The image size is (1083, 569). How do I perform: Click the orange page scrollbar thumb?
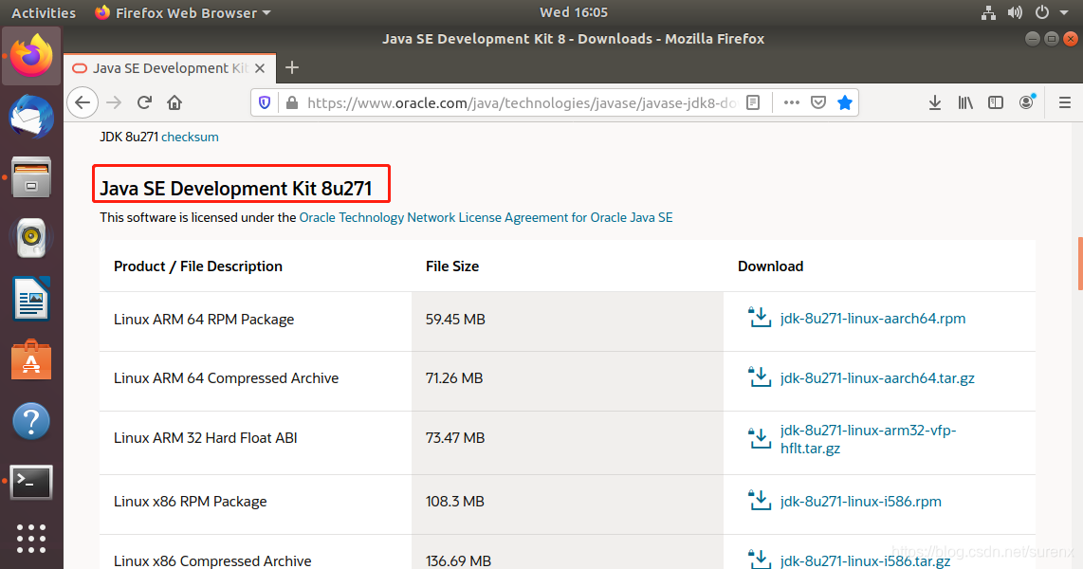click(x=1079, y=264)
